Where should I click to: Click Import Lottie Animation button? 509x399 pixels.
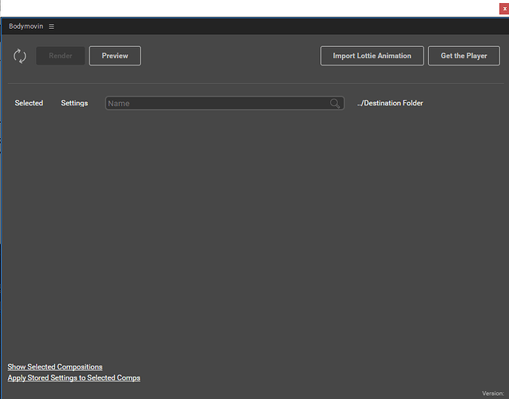tap(372, 56)
